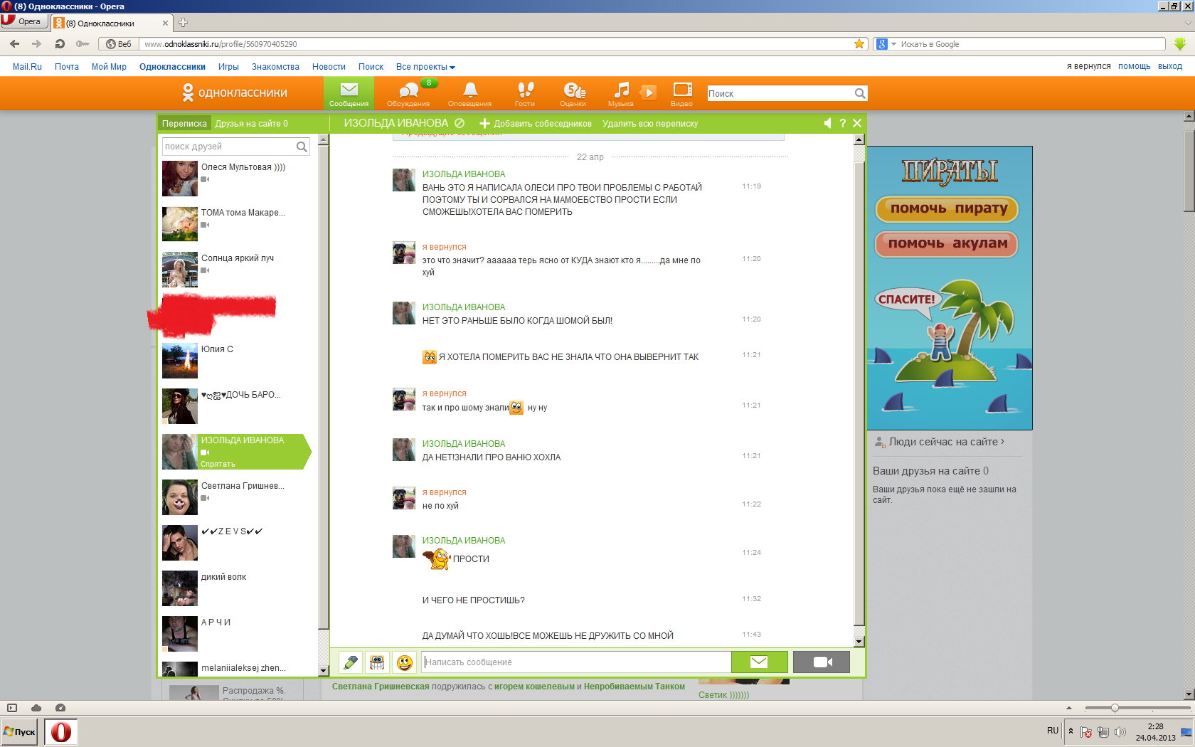Click the site search magnifier icon
This screenshot has width=1195, height=747.
click(x=860, y=93)
